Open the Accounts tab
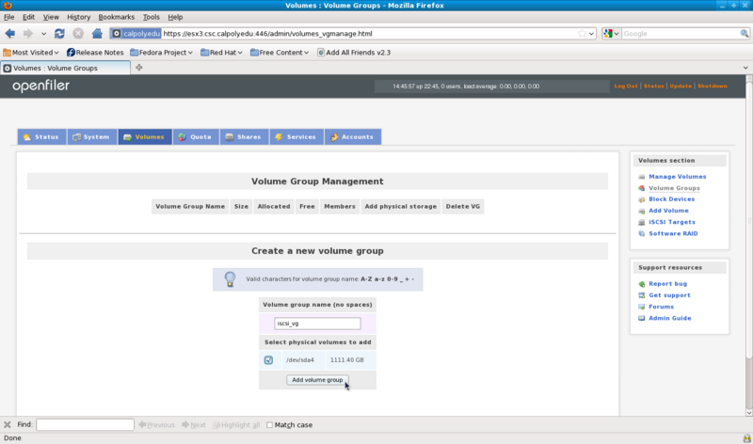The width and height of the screenshot is (753, 444). (x=352, y=136)
